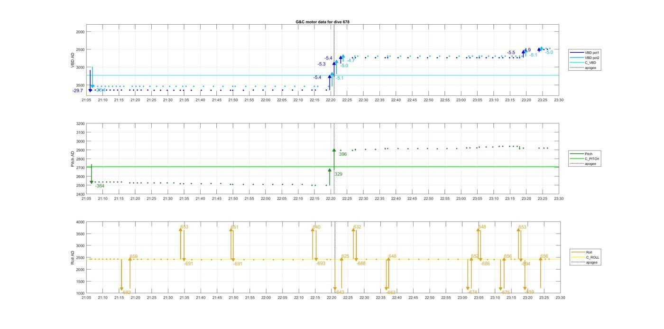Click the '-4.7' VBD data label

tap(350, 61)
